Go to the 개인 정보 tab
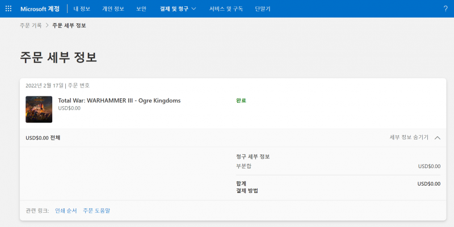Screen dimensions: 454x227 (x=113, y=9)
